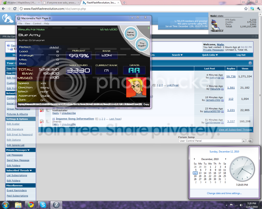Go to previous month in calendar

point(194,159)
